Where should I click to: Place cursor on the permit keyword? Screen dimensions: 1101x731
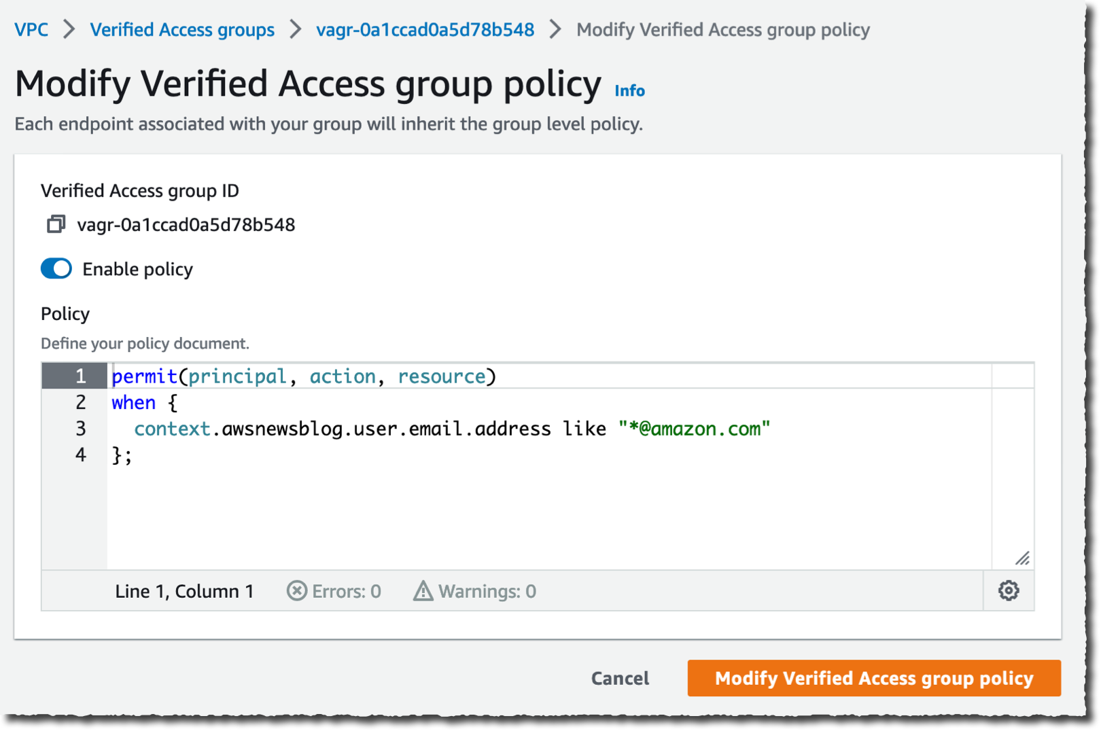pyautogui.click(x=144, y=376)
